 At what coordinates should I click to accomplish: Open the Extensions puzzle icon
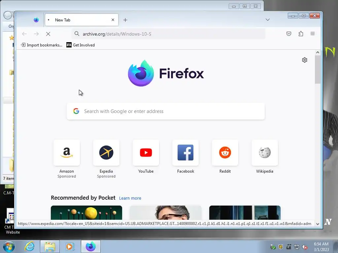click(301, 34)
